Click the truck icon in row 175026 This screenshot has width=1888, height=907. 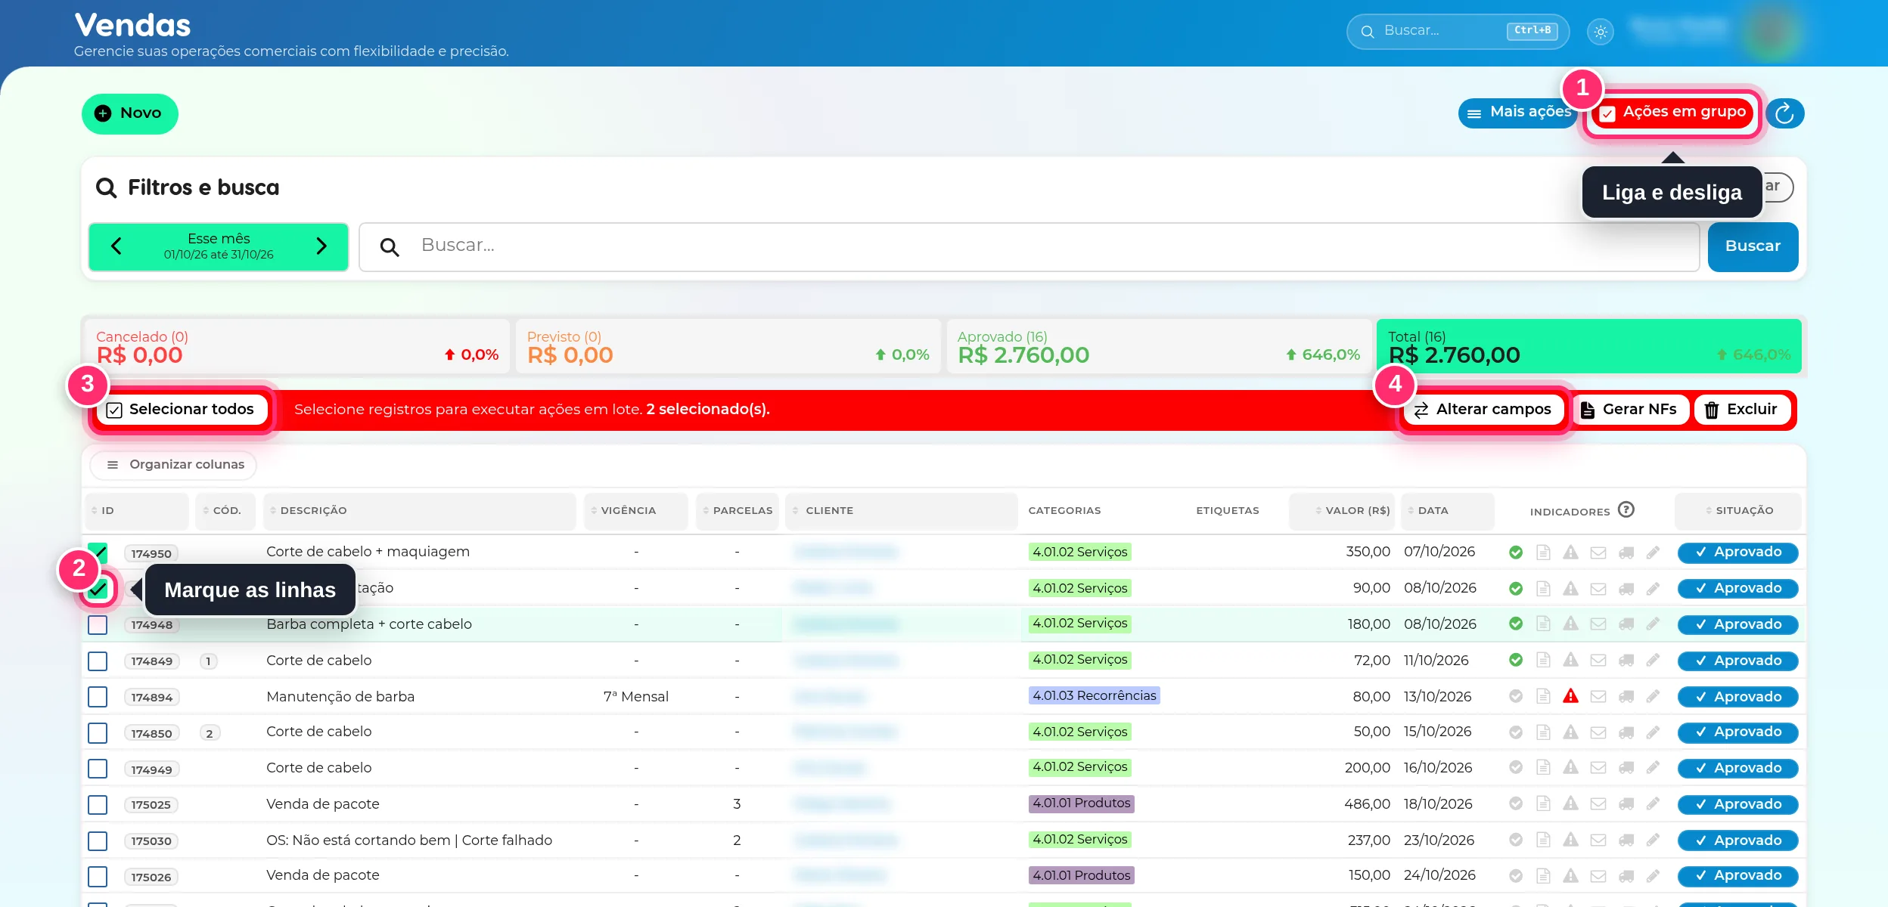[1626, 876]
